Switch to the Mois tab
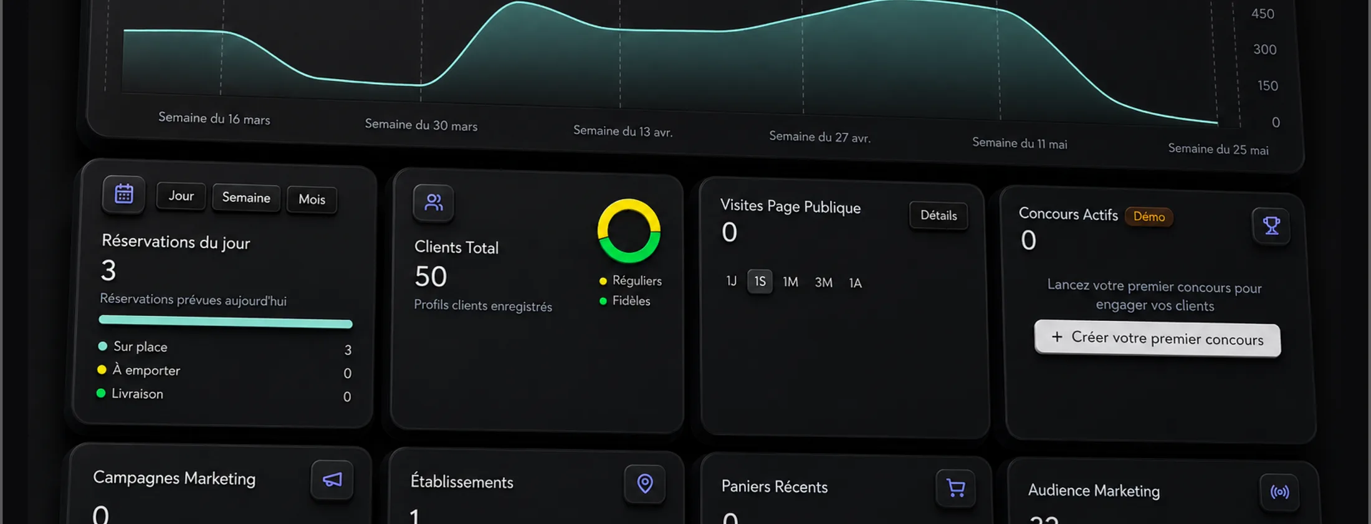The height and width of the screenshot is (524, 1371). tap(312, 200)
